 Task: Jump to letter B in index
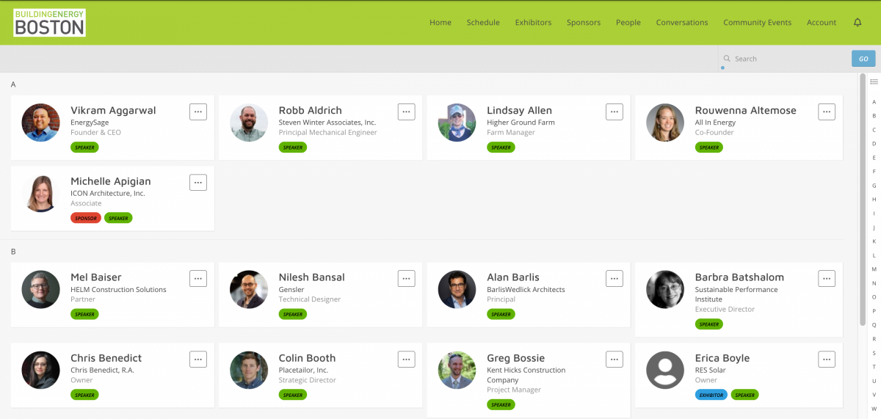point(874,116)
